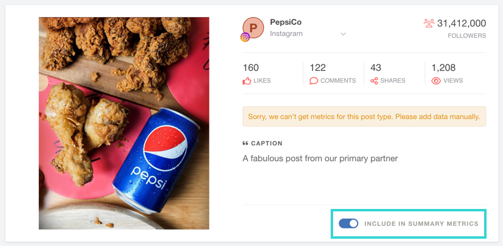The width and height of the screenshot is (503, 246).
Task: Click the 1,208 views count
Action: pyautogui.click(x=443, y=67)
